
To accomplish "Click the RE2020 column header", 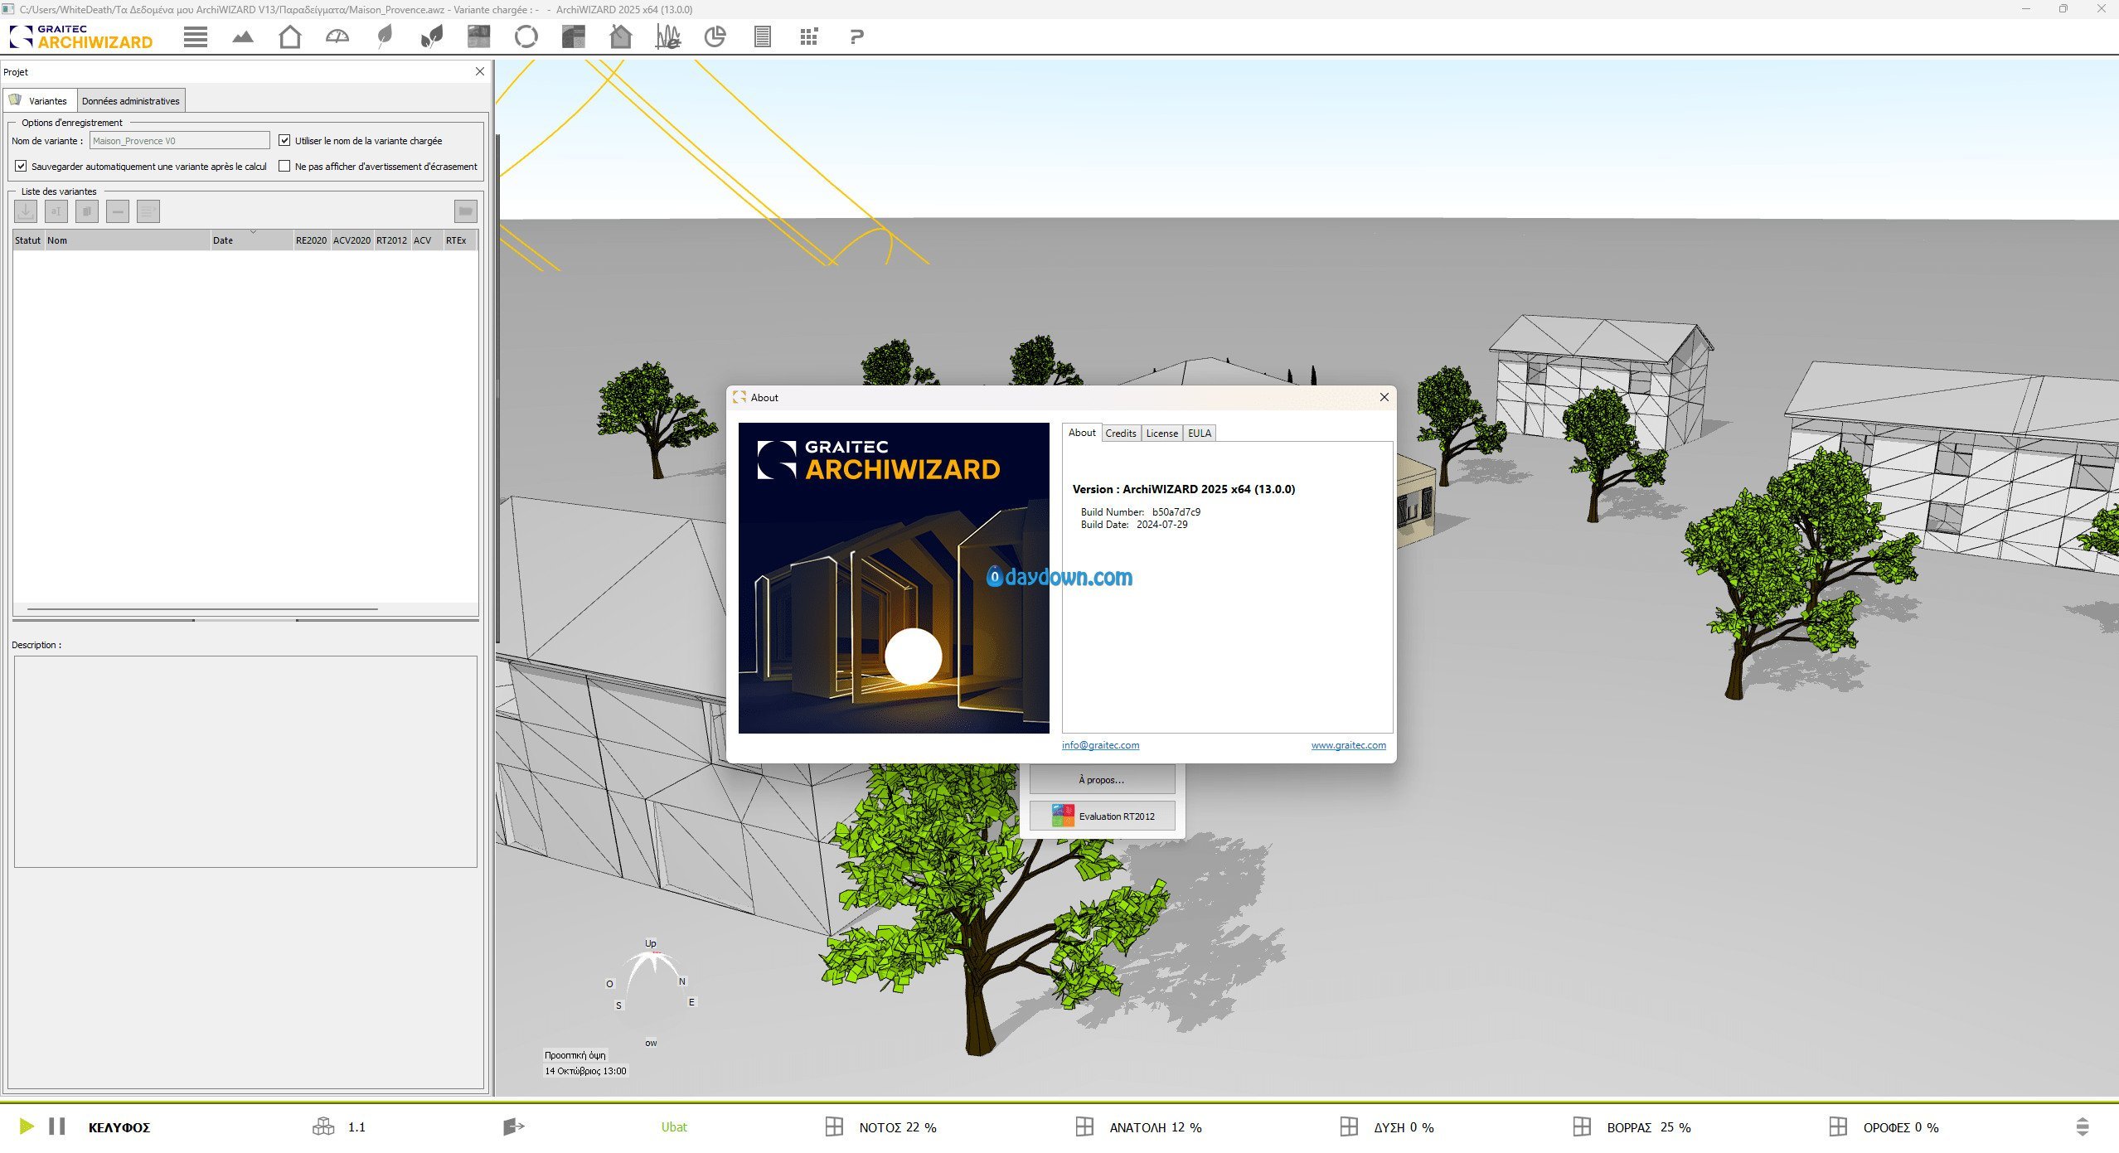I will point(311,240).
